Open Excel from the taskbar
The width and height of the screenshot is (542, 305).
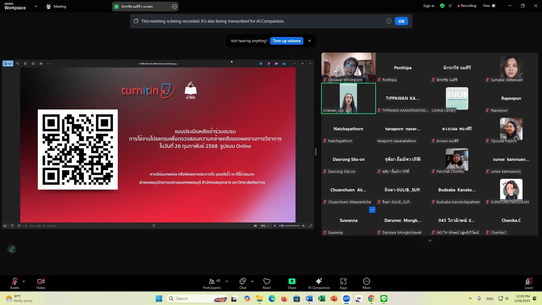pyautogui.click(x=321, y=299)
